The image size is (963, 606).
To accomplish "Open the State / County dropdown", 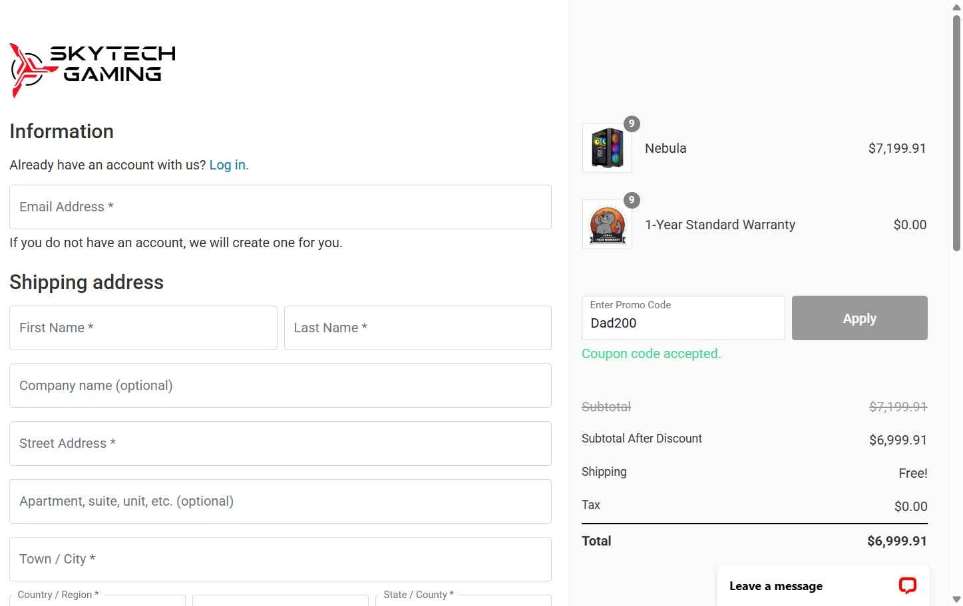I will tap(463, 600).
